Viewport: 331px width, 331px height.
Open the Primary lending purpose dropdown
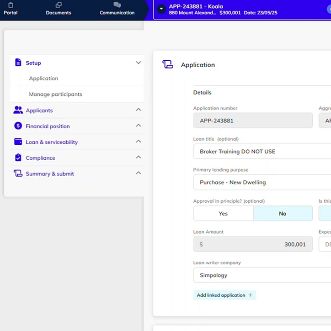click(262, 182)
